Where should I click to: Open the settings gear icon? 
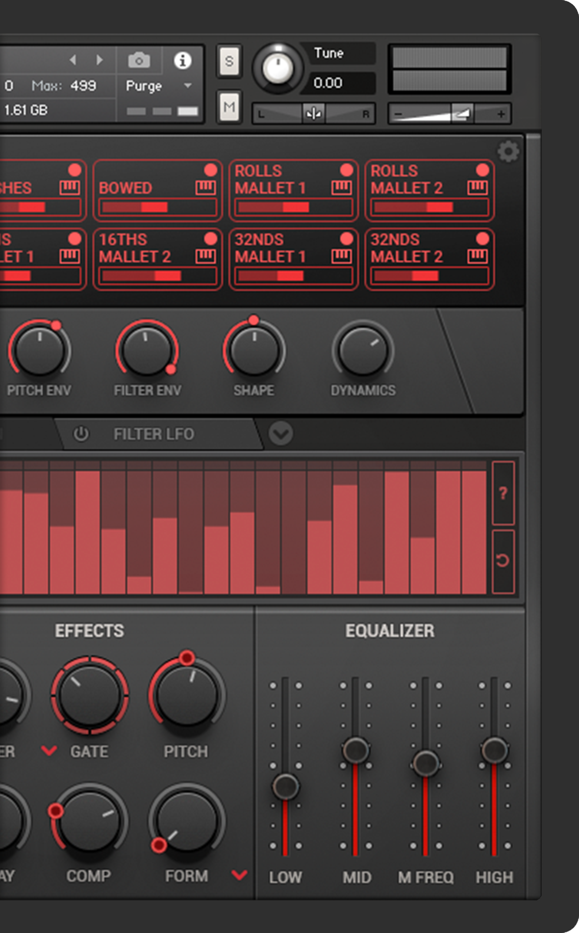click(x=508, y=151)
